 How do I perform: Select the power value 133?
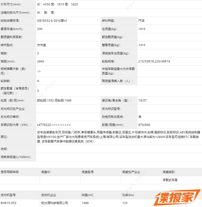point(125,203)
